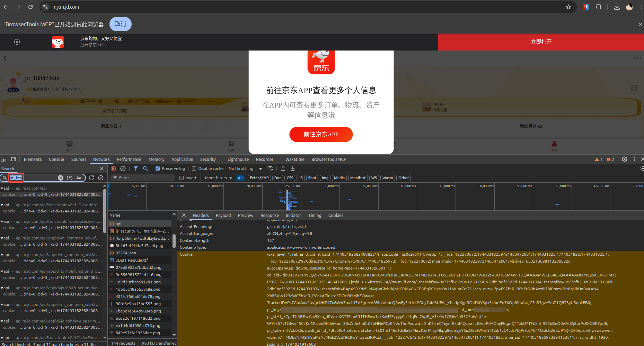
Task: Open network search with the magnifier icon
Action: coord(145,169)
